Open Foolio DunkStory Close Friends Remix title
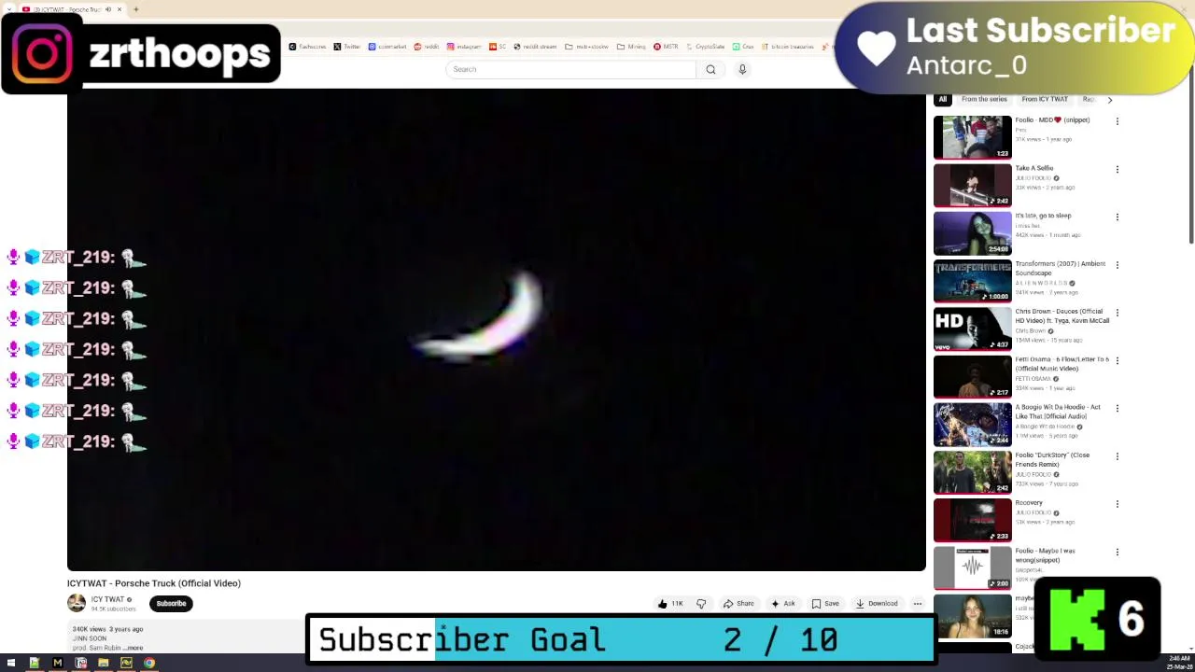Screen dimensions: 1195x672 [x=1052, y=459]
